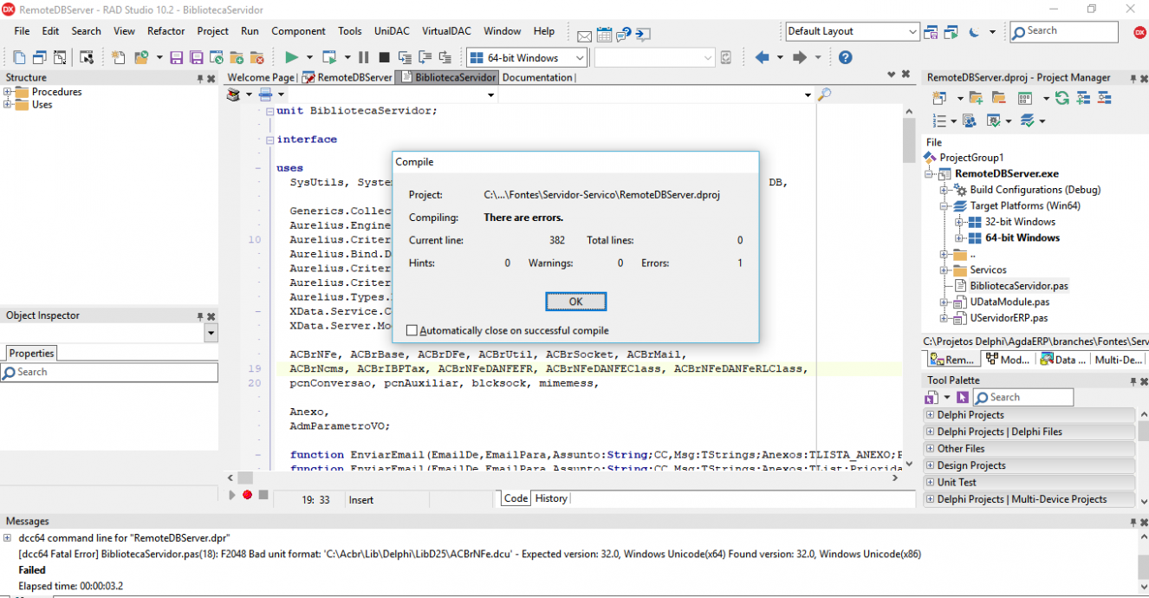This screenshot has width=1149, height=598.
Task: Click OK in the Compile dialog
Action: pyautogui.click(x=576, y=302)
